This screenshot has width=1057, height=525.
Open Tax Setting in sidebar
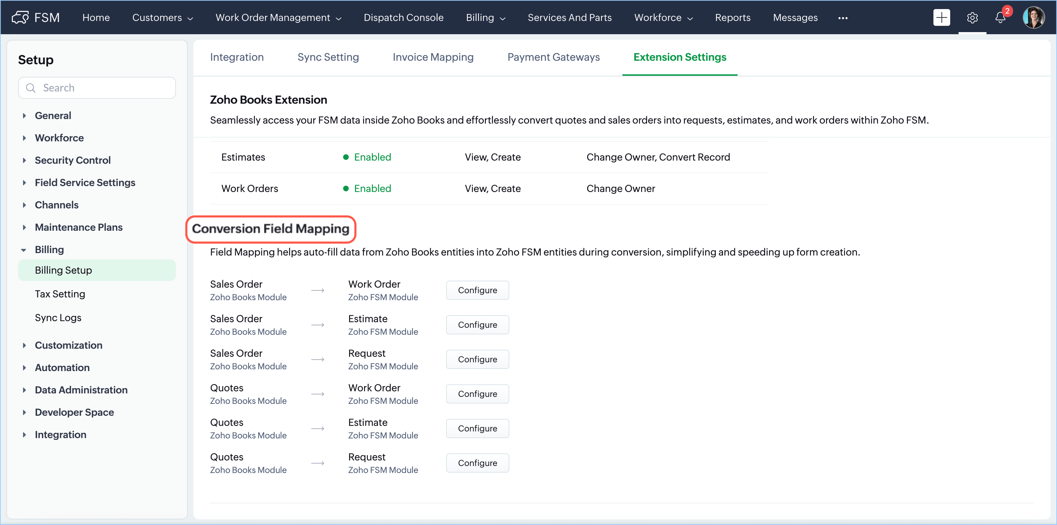point(60,294)
